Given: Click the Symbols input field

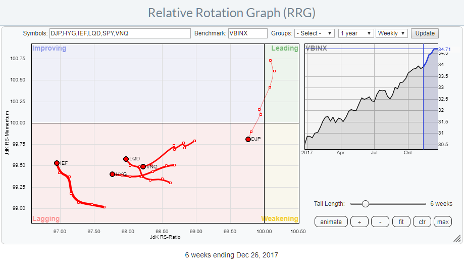Looking at the screenshot, I should pyautogui.click(x=120, y=33).
